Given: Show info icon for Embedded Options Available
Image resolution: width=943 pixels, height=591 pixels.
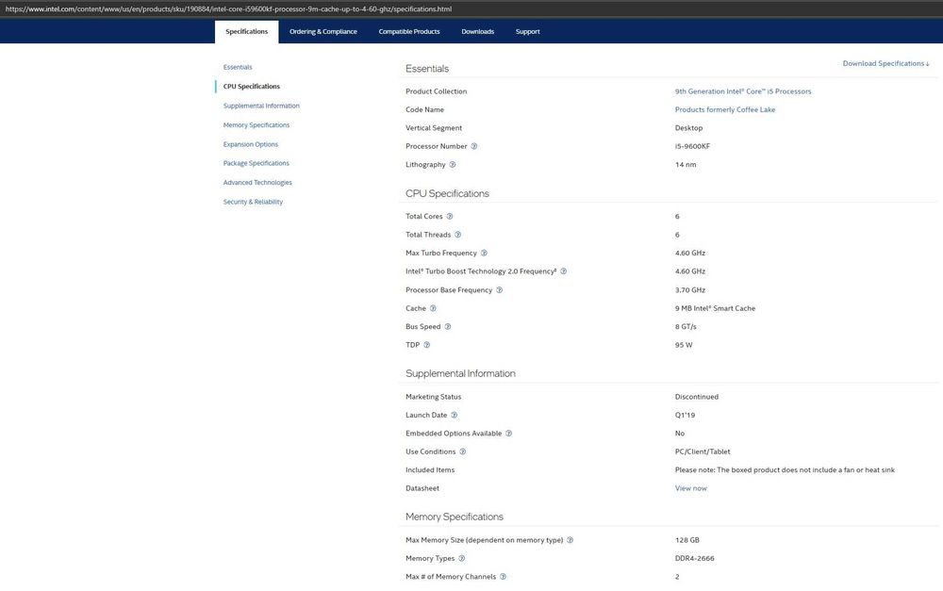Looking at the screenshot, I should point(508,434).
